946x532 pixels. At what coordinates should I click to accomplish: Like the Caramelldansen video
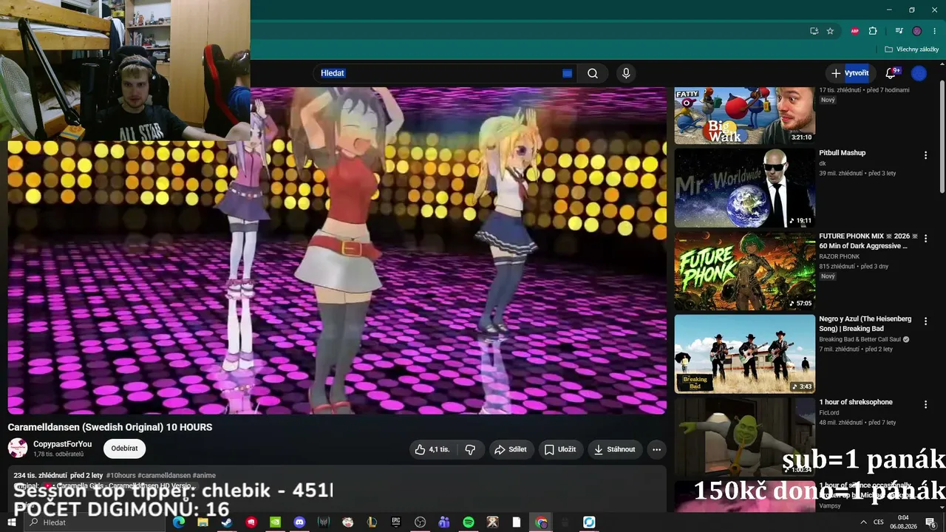click(x=432, y=449)
